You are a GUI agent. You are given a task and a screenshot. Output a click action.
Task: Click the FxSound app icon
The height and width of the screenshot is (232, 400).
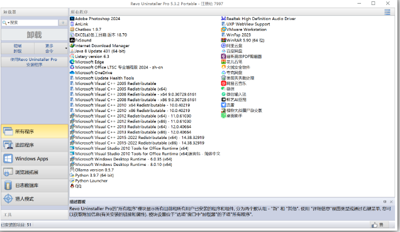pyautogui.click(x=72, y=40)
